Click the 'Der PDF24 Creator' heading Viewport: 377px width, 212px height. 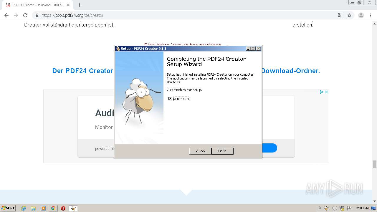tap(83, 71)
